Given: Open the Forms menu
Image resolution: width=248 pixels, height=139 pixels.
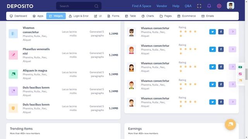Looking at the screenshot, I should [x=113, y=16].
